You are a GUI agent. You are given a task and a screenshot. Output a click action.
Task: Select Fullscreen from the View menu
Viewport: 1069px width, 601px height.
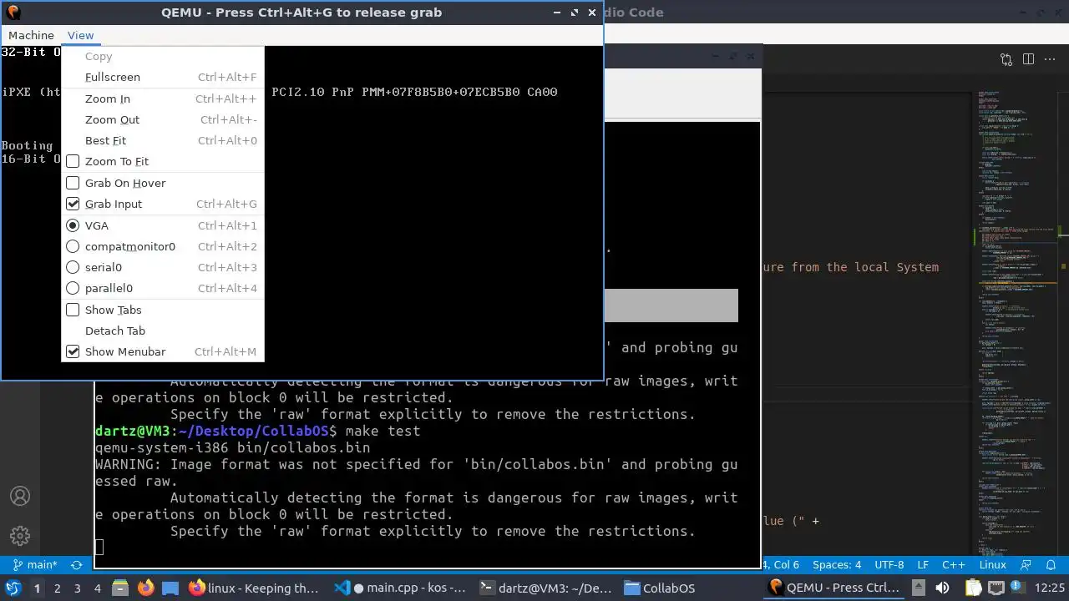tap(163, 77)
